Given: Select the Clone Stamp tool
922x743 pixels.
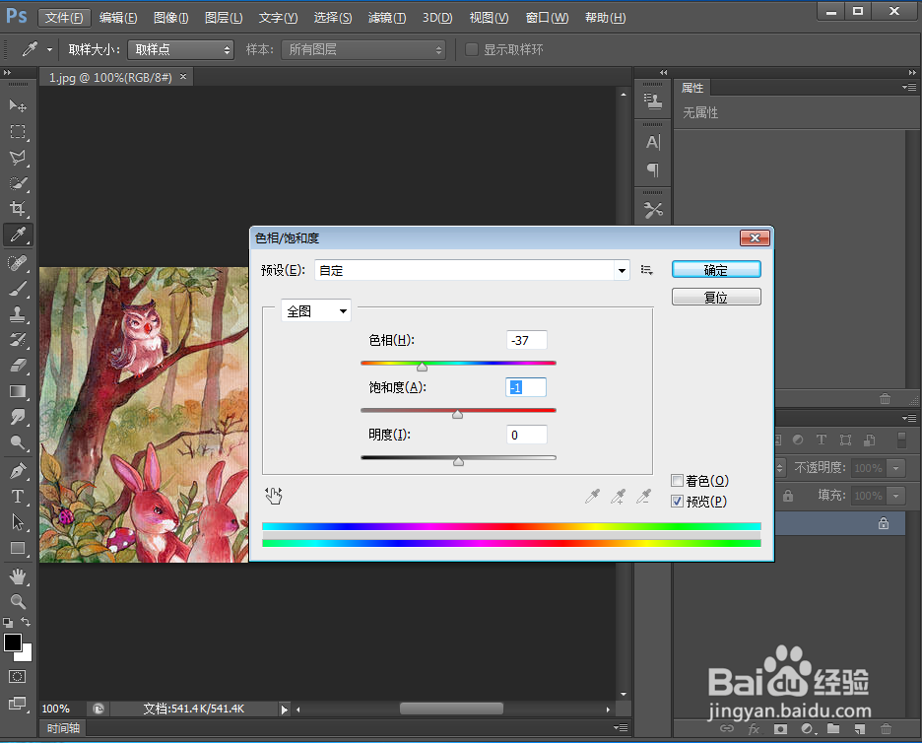Looking at the screenshot, I should pyautogui.click(x=18, y=314).
